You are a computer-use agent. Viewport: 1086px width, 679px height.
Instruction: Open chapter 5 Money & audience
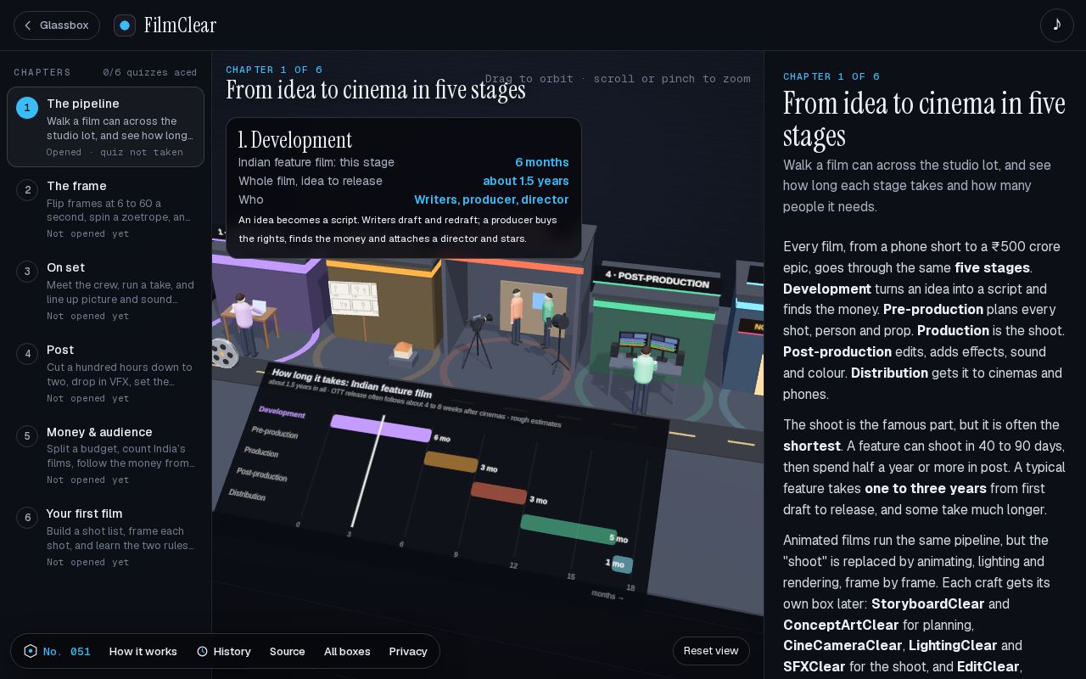click(105, 455)
